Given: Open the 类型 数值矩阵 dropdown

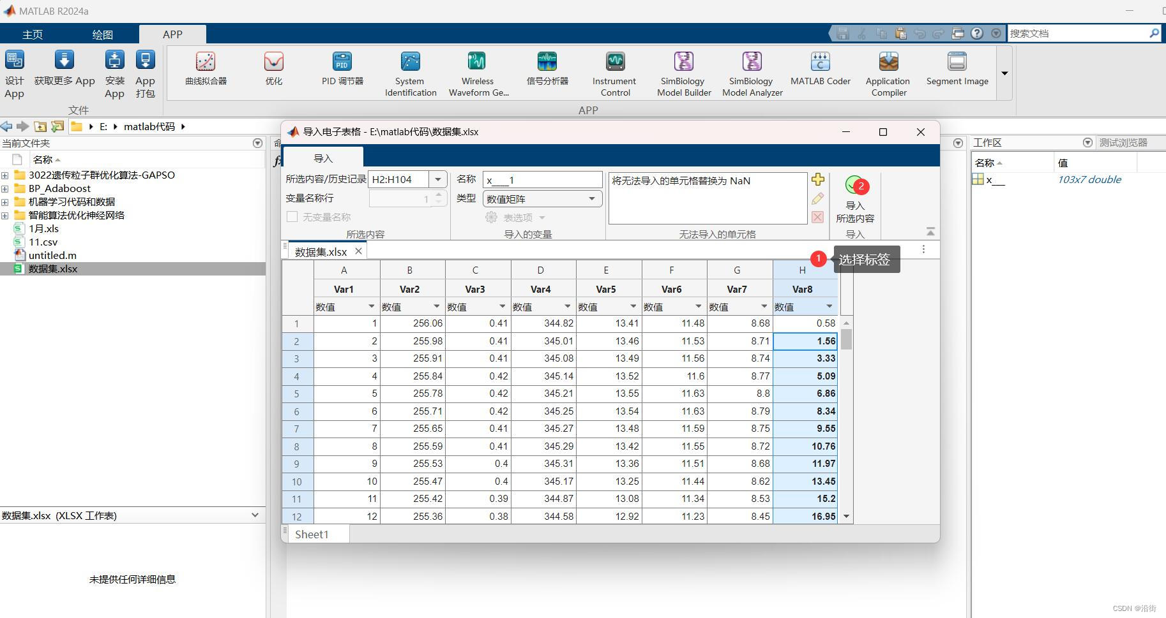Looking at the screenshot, I should [591, 198].
